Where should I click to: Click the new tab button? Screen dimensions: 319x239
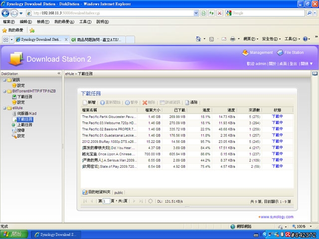click(130, 40)
